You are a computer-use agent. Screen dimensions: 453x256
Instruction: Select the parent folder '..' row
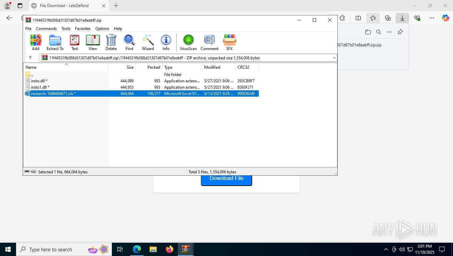[141, 75]
